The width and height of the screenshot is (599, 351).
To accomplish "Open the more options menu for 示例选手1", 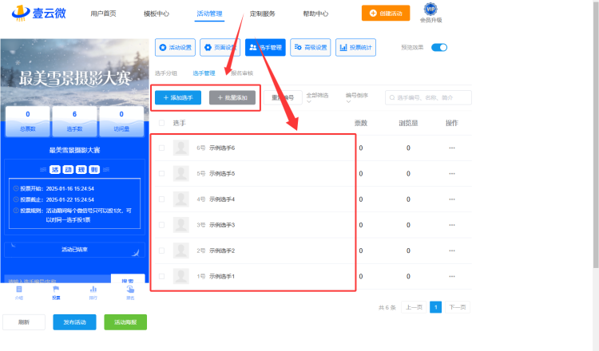I will pos(452,276).
